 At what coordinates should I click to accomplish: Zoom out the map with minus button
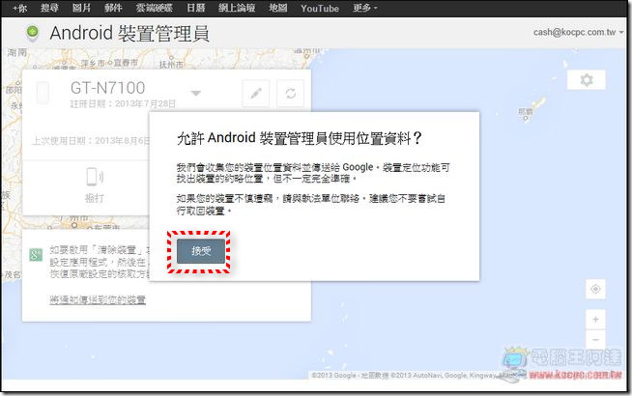coord(596,339)
